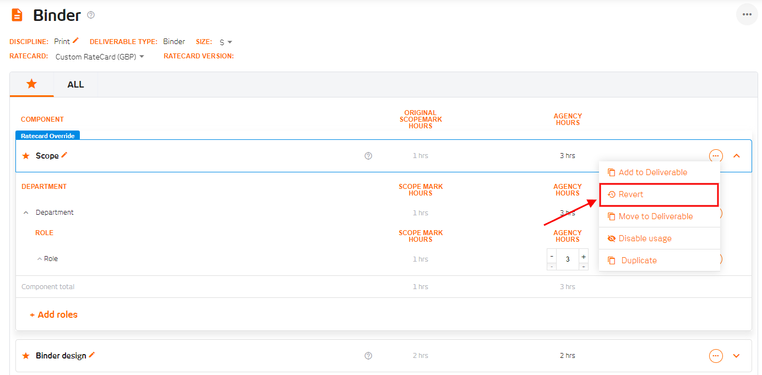The height and width of the screenshot is (375, 762).
Task: Click the help icon in the Binder design row
Action: [368, 356]
